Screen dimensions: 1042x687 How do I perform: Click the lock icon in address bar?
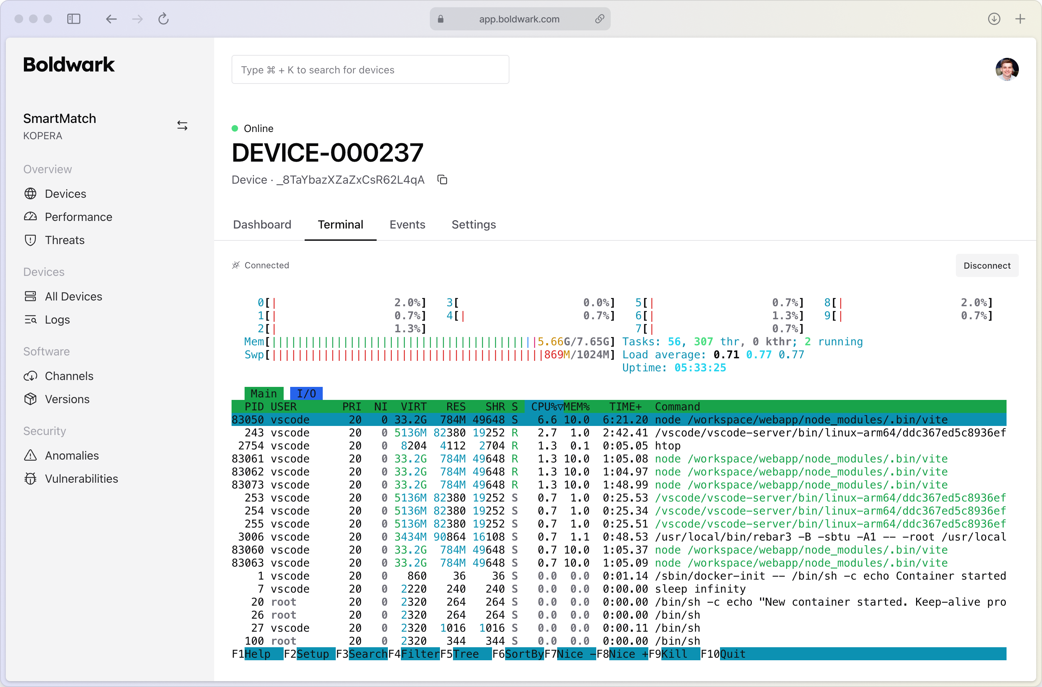pos(441,19)
